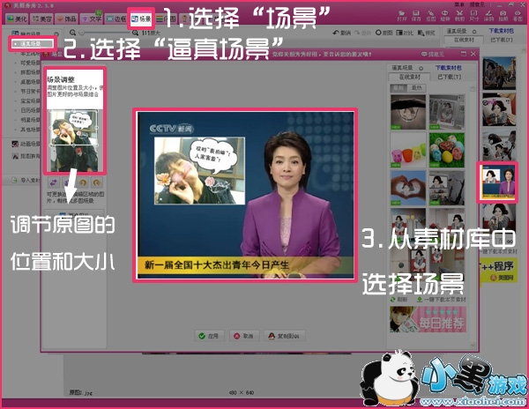Select 节日贺卡 in the left list
529x409 pixels.
tap(30, 92)
